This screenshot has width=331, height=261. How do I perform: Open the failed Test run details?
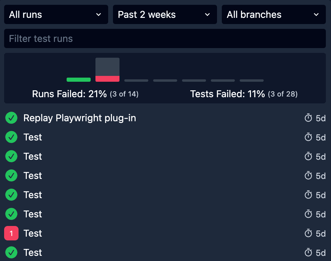click(x=33, y=233)
